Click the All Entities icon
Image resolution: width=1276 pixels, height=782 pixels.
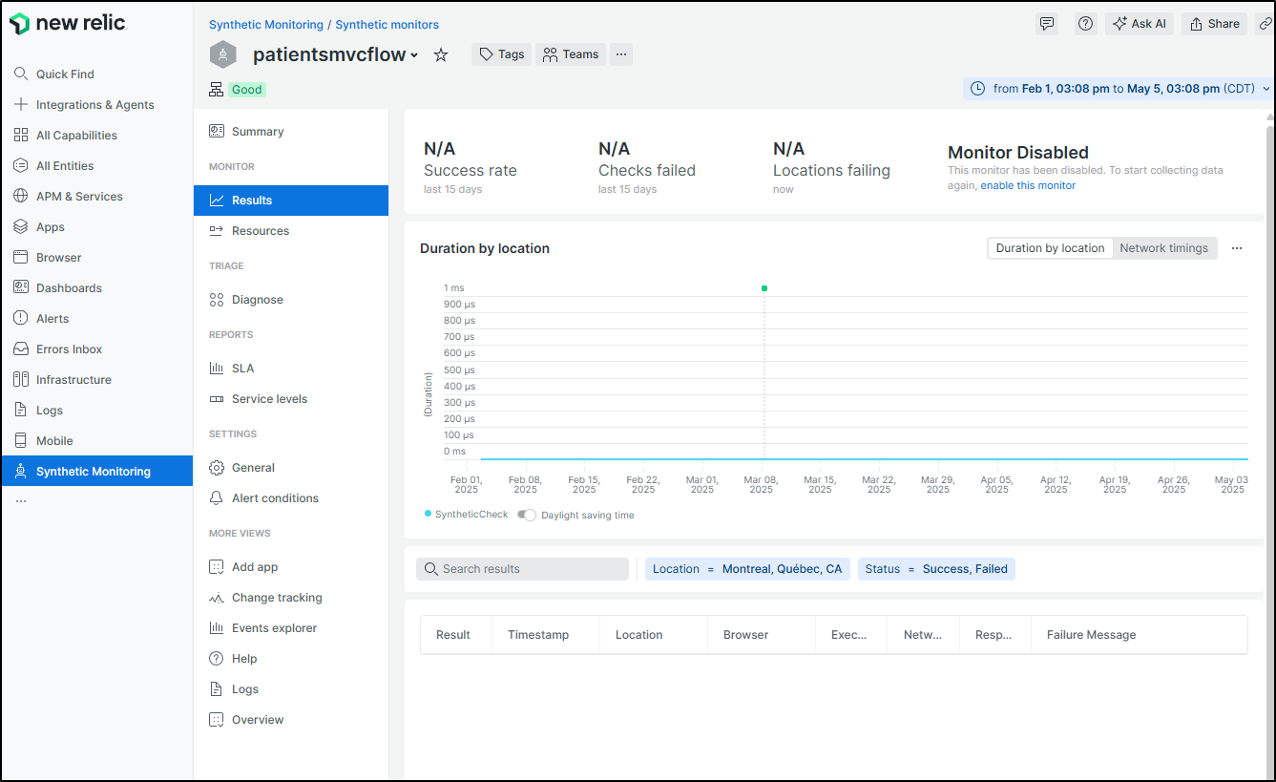pyautogui.click(x=21, y=165)
